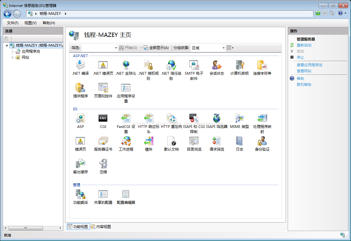
Task: Click 重新启动 in the actions pane
Action: click(304, 45)
